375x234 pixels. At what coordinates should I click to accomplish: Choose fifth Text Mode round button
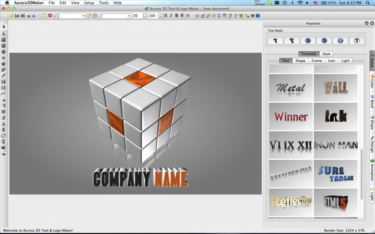(340, 41)
